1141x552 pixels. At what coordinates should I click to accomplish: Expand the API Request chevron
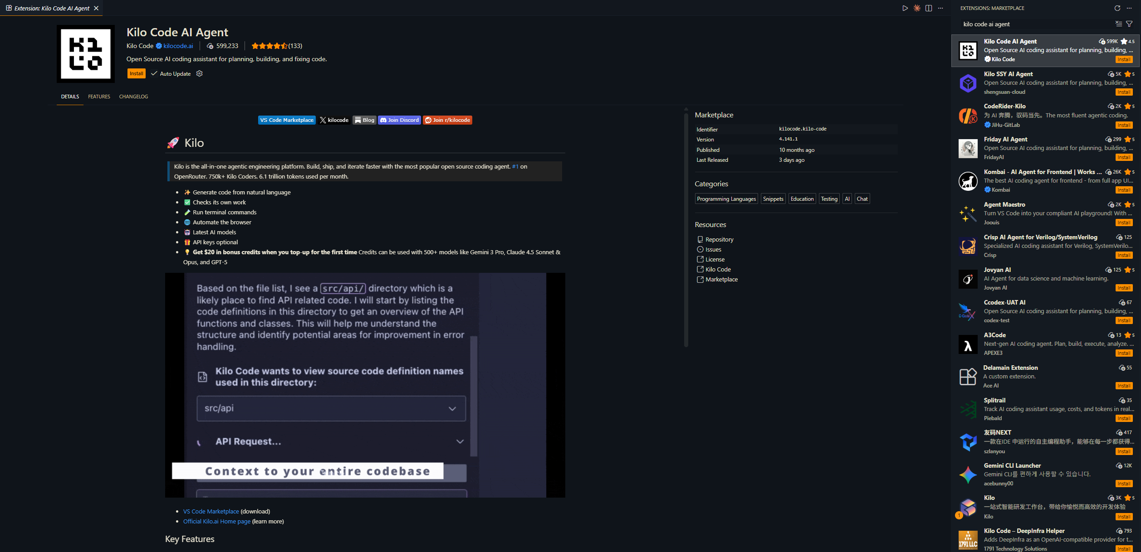tap(460, 441)
